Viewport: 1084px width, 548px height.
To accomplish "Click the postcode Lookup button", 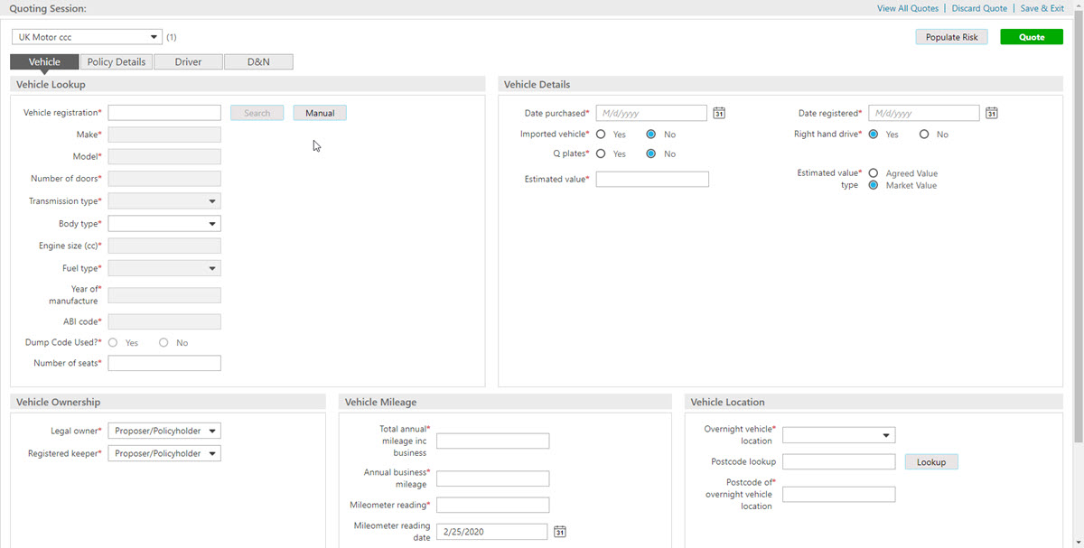I will [x=931, y=462].
